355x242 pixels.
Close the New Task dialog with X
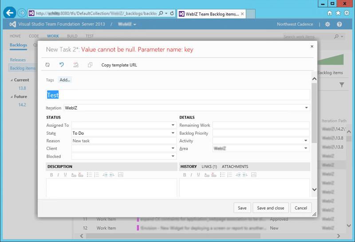point(312,47)
